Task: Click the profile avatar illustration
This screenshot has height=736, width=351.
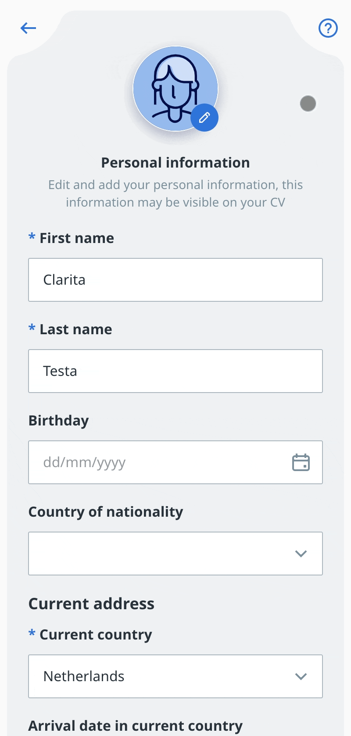Action: [x=175, y=89]
